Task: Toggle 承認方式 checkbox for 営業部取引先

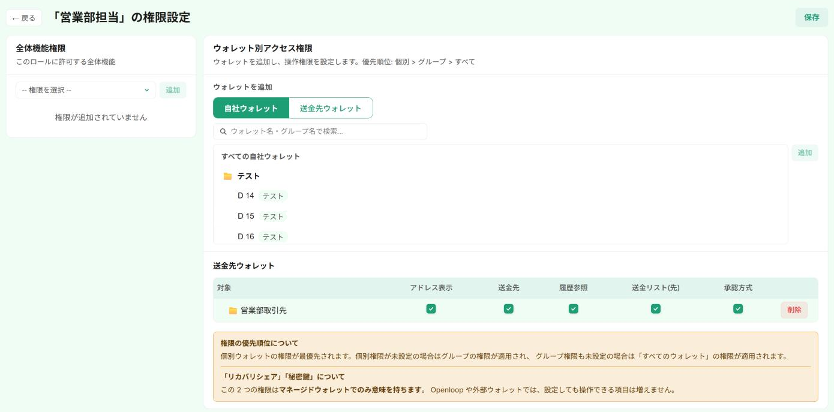Action: [738, 309]
